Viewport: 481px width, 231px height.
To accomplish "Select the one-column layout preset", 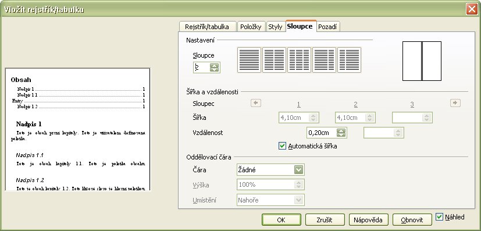I will pyautogui.click(x=249, y=60).
